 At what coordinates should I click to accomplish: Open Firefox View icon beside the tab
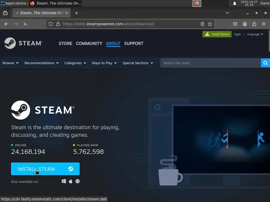[5, 13]
